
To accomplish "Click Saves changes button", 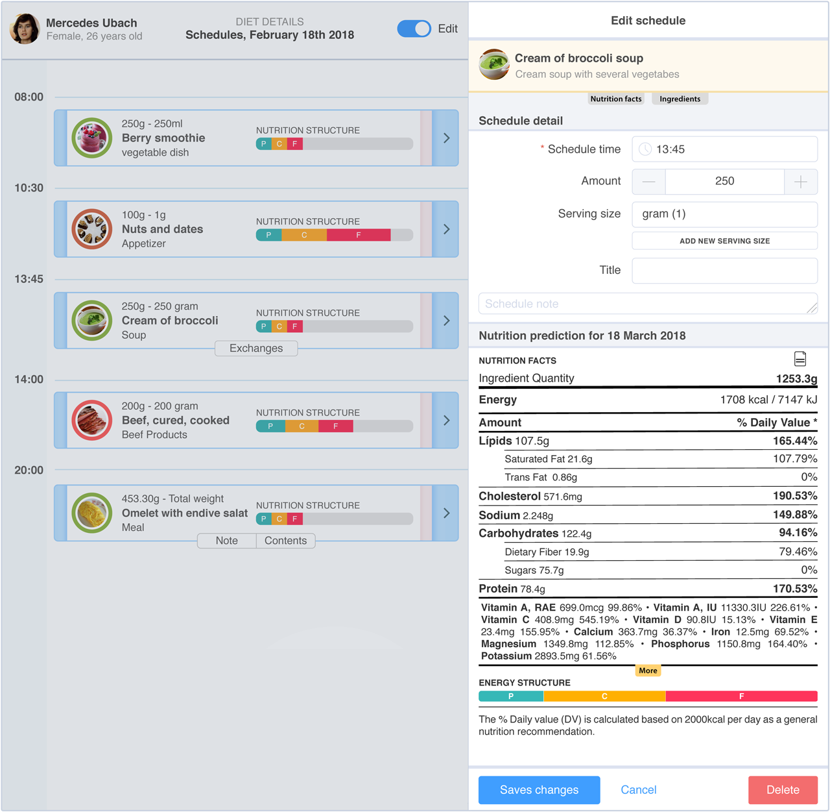I will [x=539, y=790].
